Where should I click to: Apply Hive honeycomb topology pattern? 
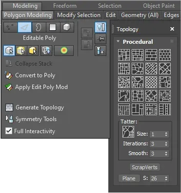point(165,55)
